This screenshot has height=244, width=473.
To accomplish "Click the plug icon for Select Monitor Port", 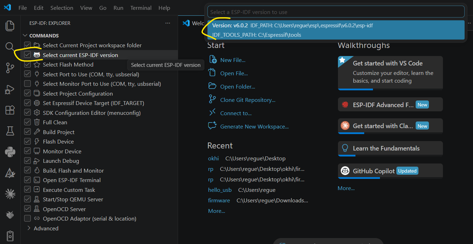I will pos(37,84).
